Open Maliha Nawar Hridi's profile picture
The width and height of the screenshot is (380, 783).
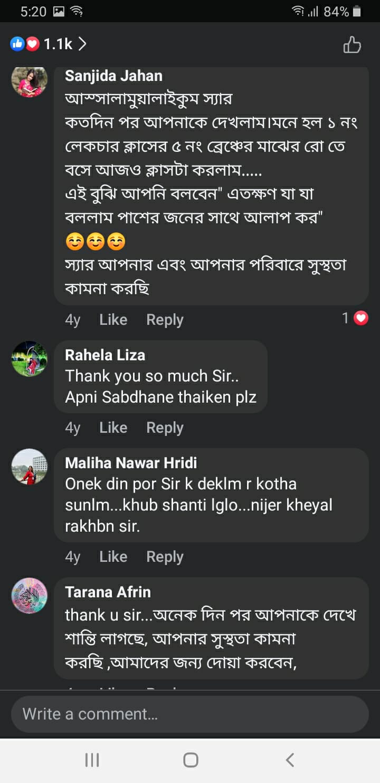(x=30, y=467)
